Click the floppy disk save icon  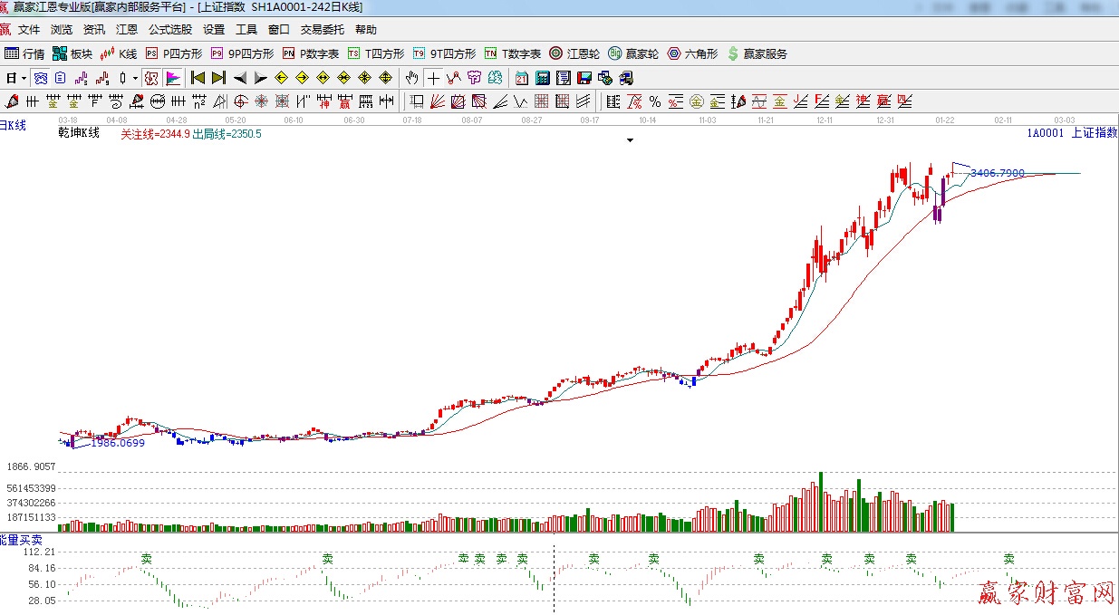click(x=584, y=78)
